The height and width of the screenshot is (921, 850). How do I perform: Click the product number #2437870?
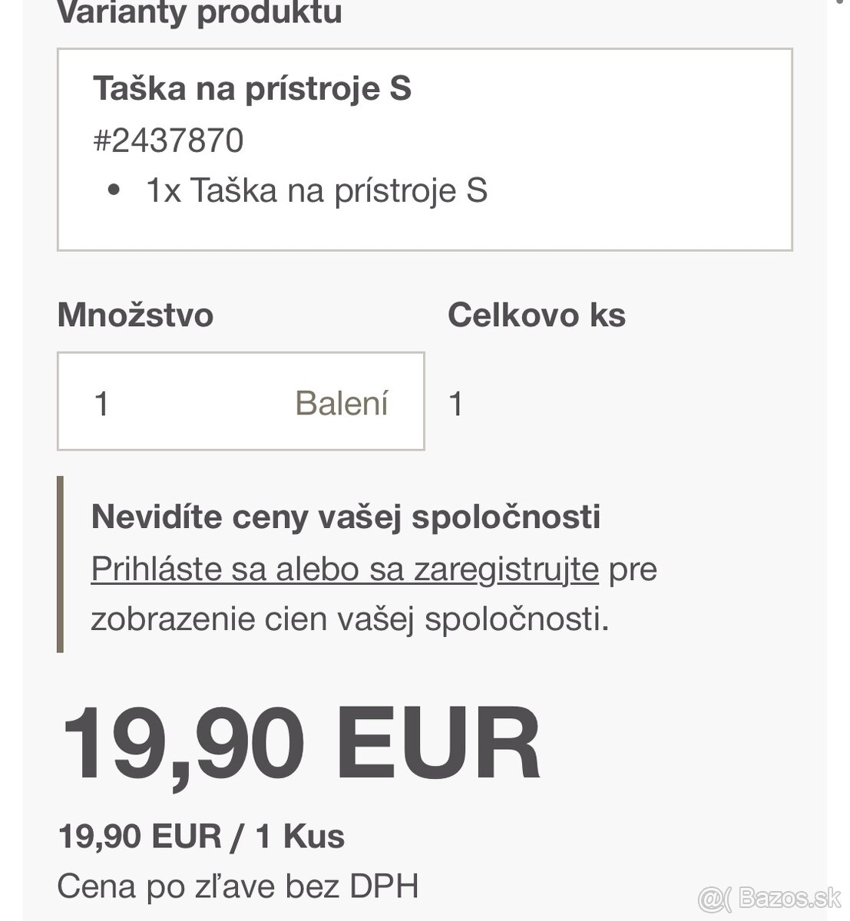168,140
